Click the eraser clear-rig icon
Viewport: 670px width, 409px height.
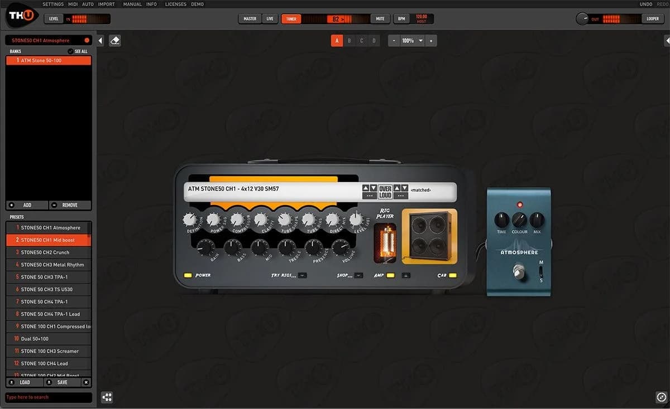tap(114, 41)
